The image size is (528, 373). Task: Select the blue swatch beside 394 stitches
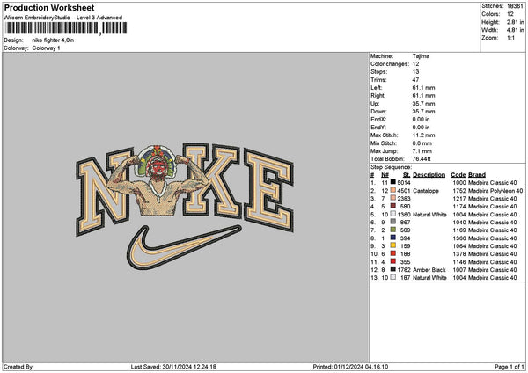pos(393,238)
